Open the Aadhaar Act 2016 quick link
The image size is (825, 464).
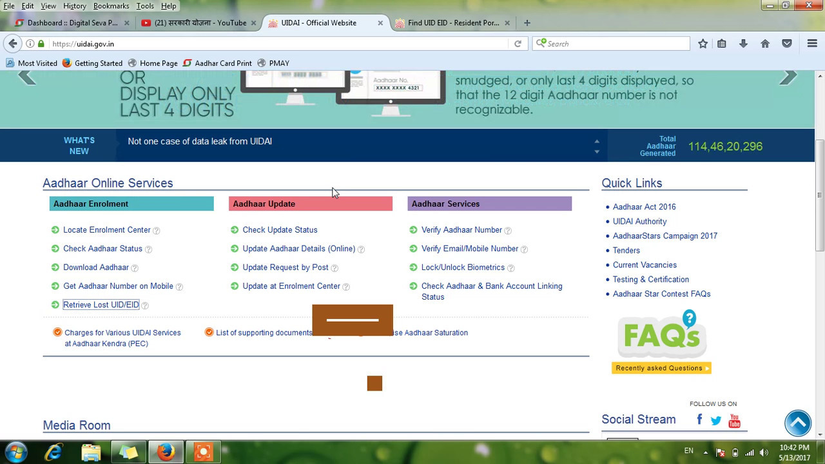pyautogui.click(x=645, y=207)
